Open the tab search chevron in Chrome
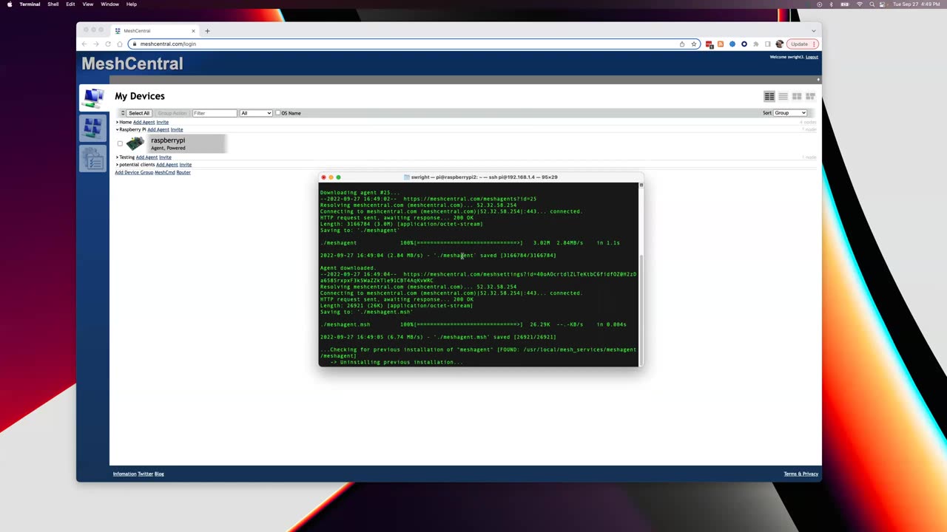 point(813,31)
